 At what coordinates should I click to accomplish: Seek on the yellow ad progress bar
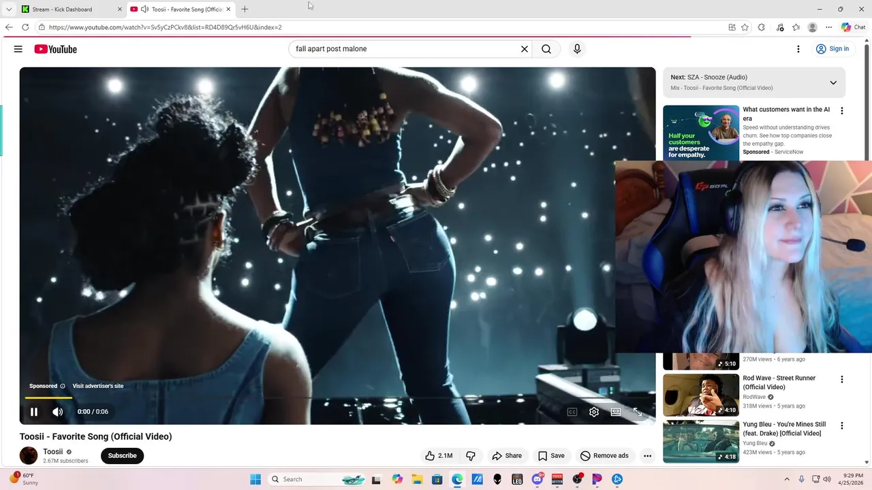click(48, 397)
